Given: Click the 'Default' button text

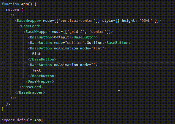Looking at the screenshot, I should (x=61, y=37).
